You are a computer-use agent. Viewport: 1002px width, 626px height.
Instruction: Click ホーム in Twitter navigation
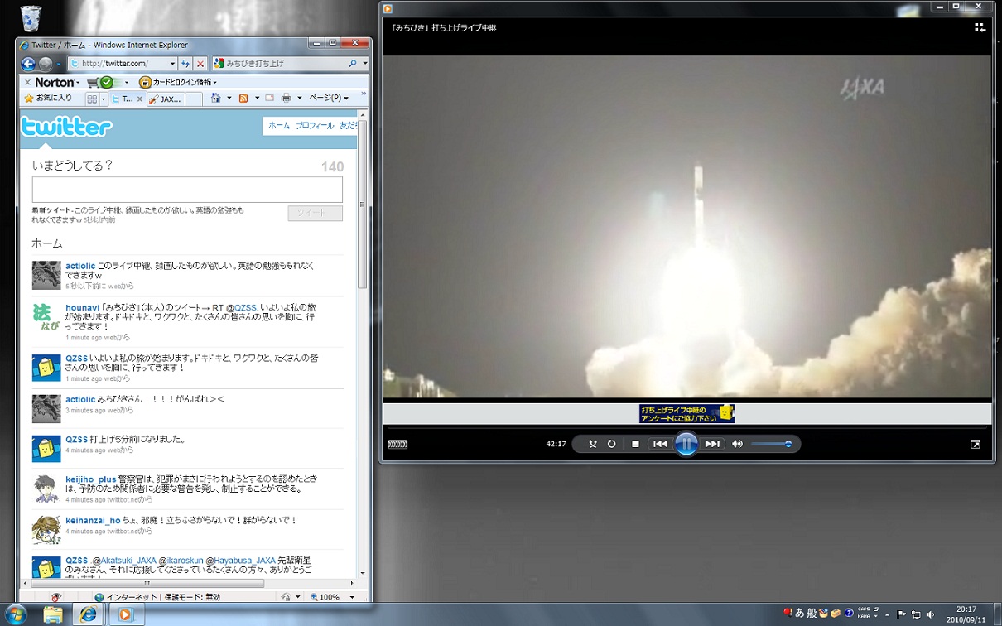(x=279, y=126)
